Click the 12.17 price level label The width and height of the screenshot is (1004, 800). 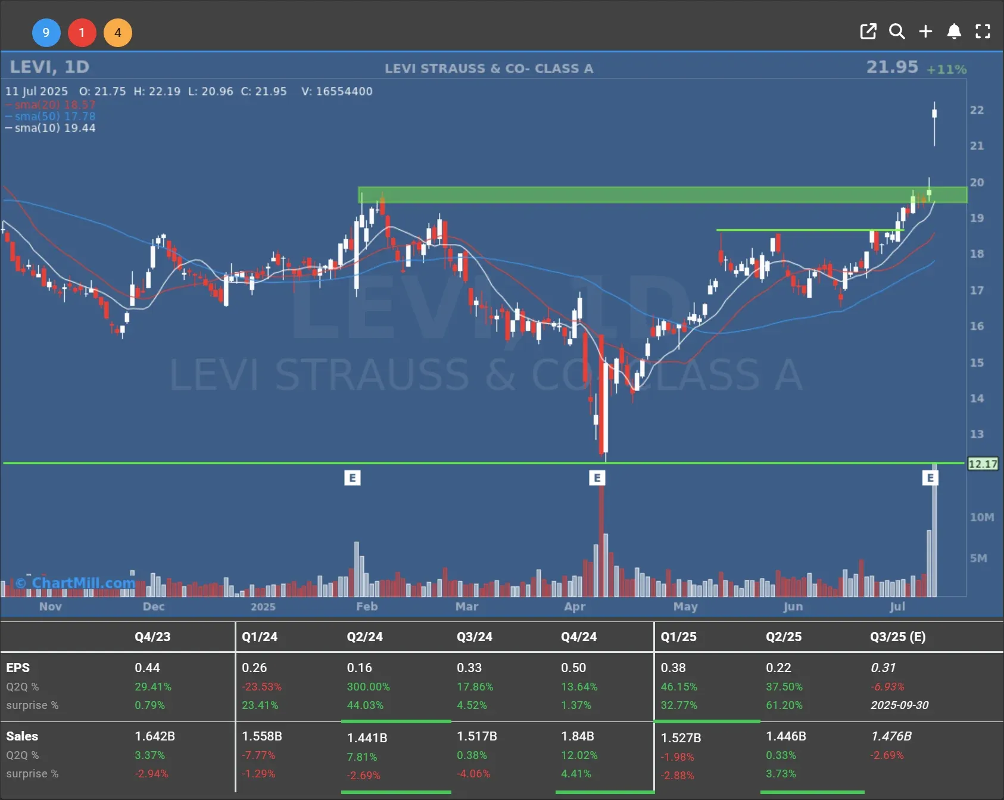(983, 464)
